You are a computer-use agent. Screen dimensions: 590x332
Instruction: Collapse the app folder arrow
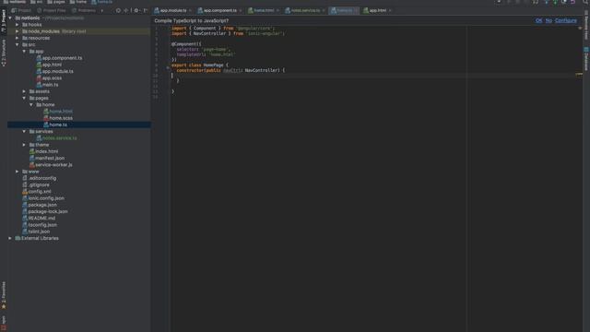pyautogui.click(x=25, y=52)
